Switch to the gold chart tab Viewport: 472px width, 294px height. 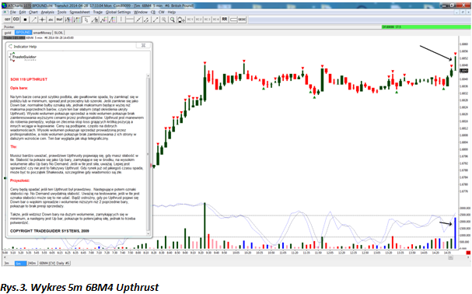[8, 33]
